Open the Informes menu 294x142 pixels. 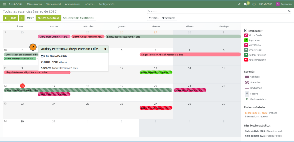click(89, 4)
